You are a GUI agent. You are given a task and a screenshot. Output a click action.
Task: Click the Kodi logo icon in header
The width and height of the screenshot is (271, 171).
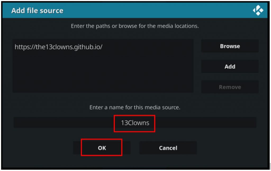pyautogui.click(x=258, y=10)
